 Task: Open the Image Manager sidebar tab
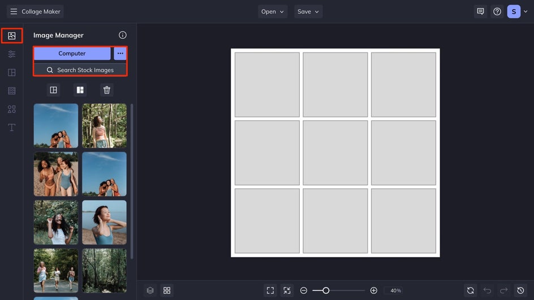coord(11,36)
